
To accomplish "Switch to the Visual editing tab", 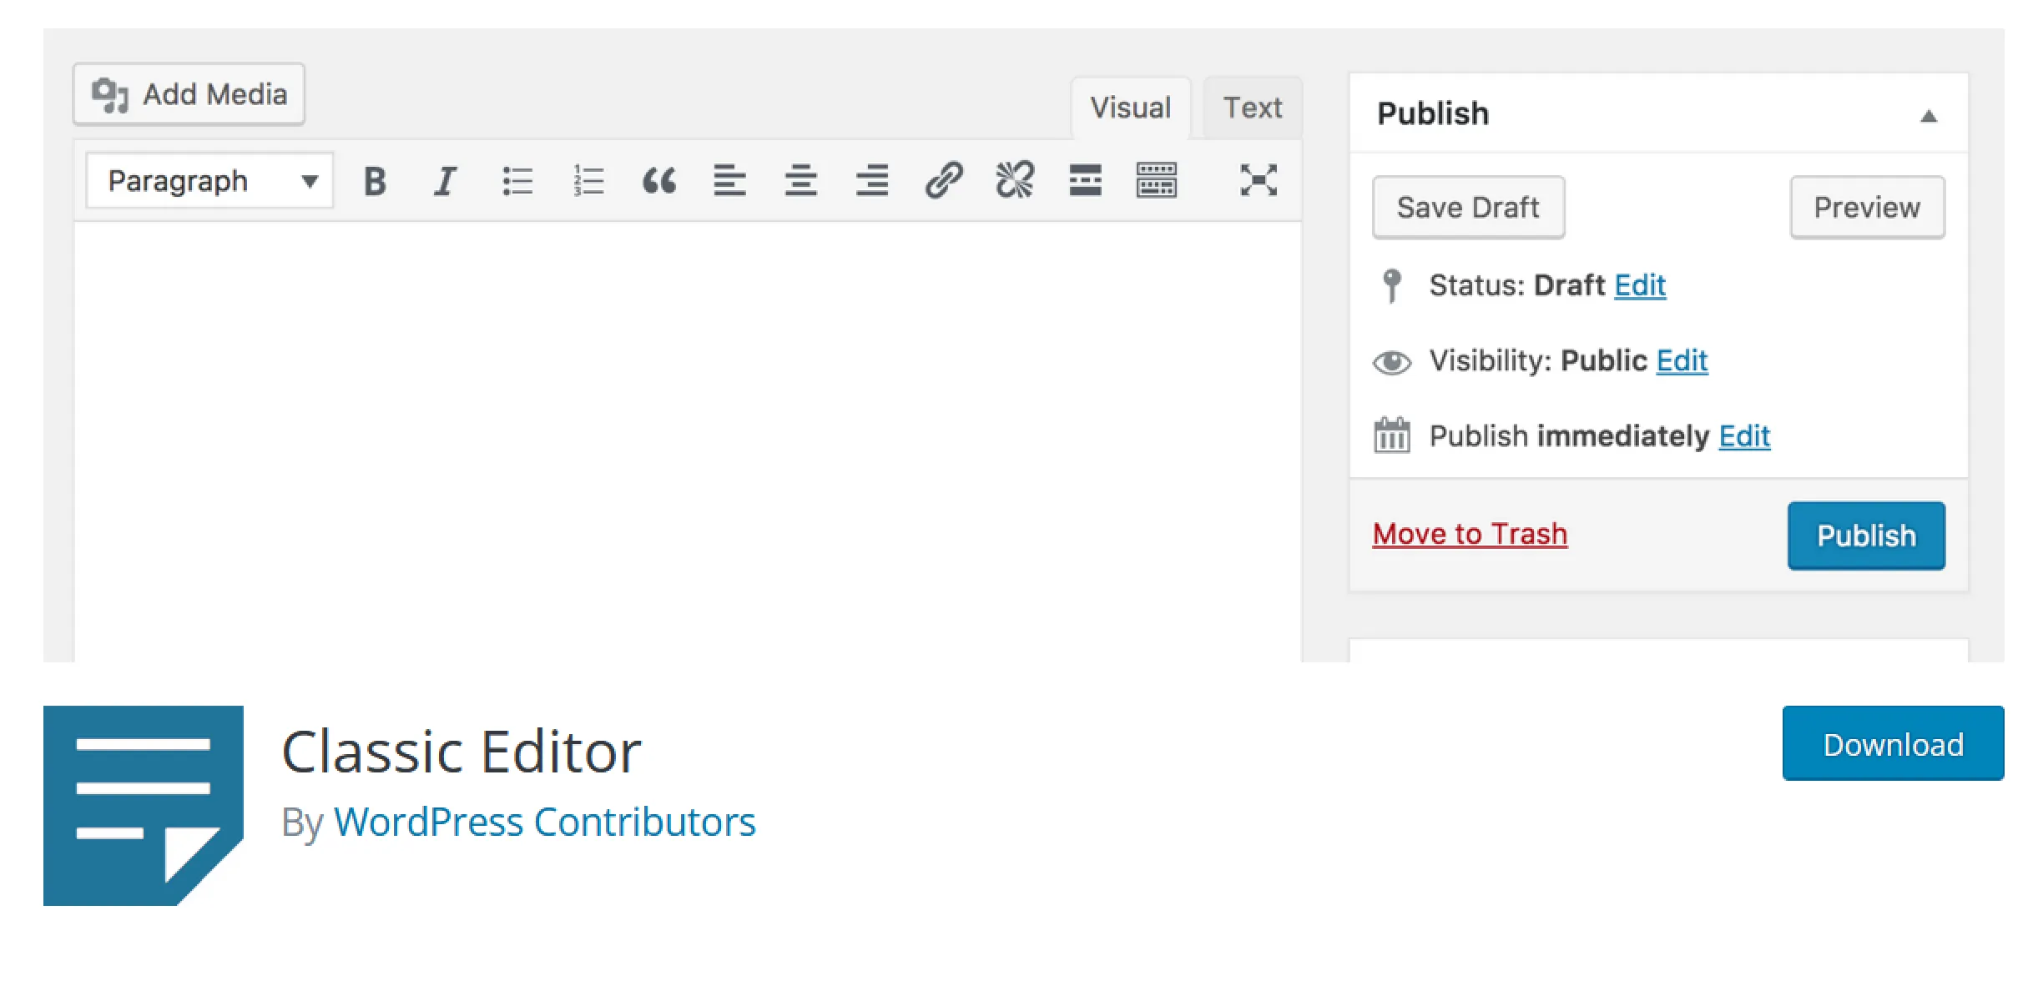I will [1130, 107].
